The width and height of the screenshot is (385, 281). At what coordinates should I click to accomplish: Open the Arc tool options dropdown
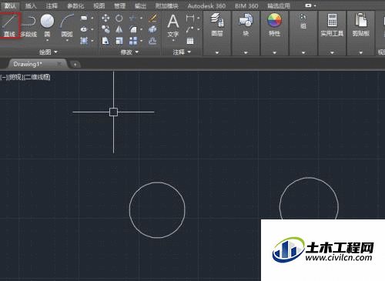[x=67, y=40]
